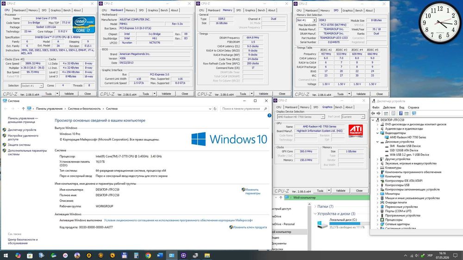
Task: Open the Windows Start button
Action: pos(6,255)
